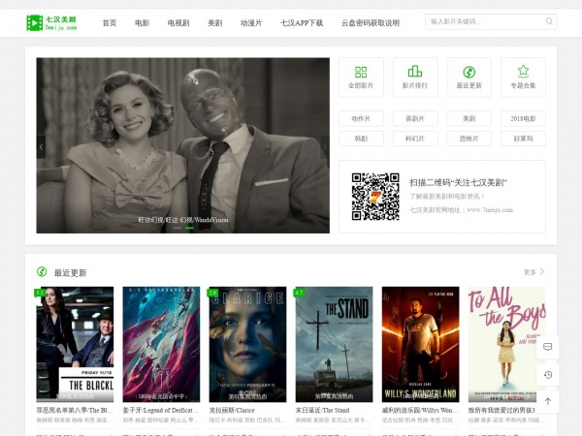Click title link 克拉丽斯/Clarice
Image resolution: width=582 pixels, height=436 pixels.
[x=232, y=411]
